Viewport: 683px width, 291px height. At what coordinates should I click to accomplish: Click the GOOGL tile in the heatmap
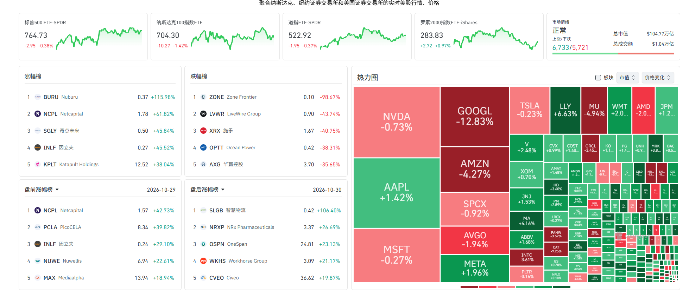pyautogui.click(x=475, y=117)
